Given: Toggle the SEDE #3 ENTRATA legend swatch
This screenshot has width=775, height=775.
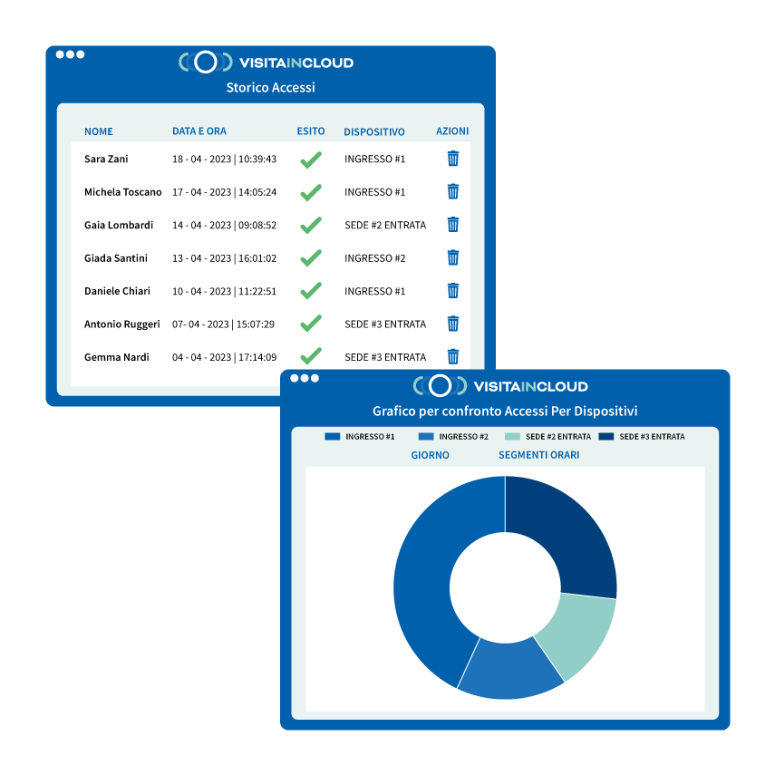Looking at the screenshot, I should 606,436.
